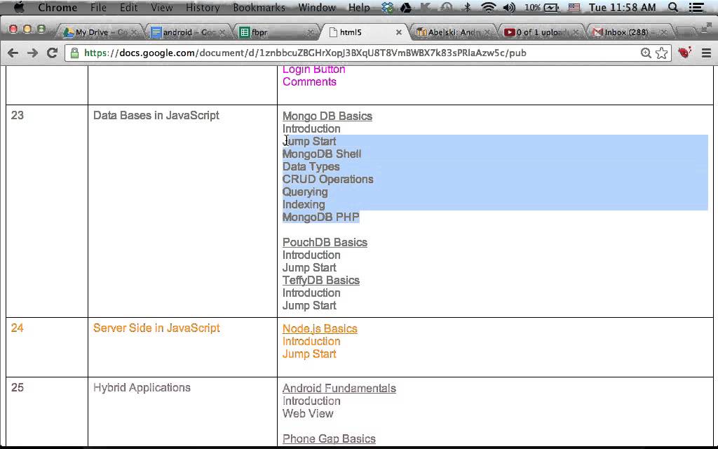Close the html5 tab
Screen dimensions: 718x449
(399, 32)
